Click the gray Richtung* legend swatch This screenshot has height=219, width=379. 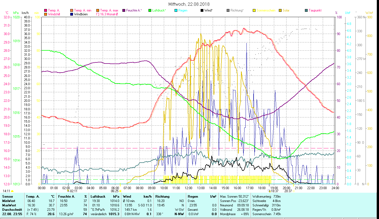[x=228, y=10]
